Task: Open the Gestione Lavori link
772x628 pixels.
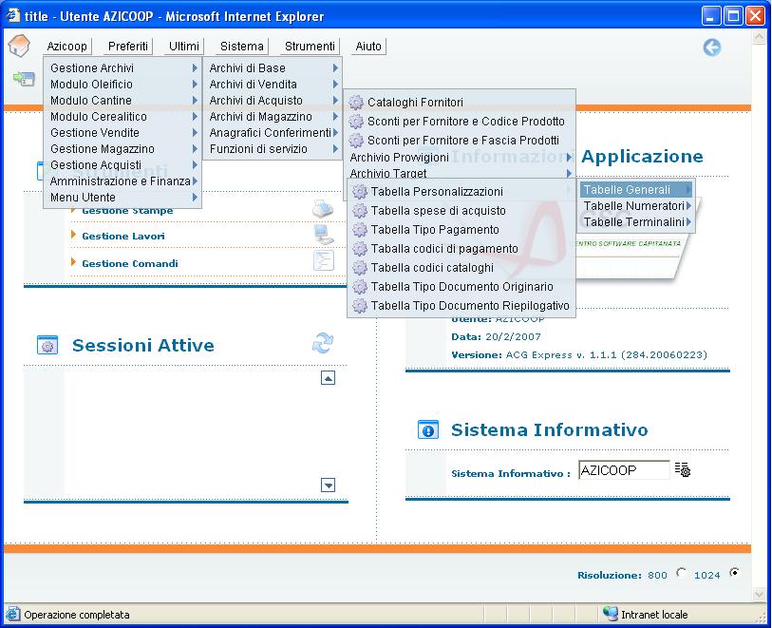Action: [123, 236]
